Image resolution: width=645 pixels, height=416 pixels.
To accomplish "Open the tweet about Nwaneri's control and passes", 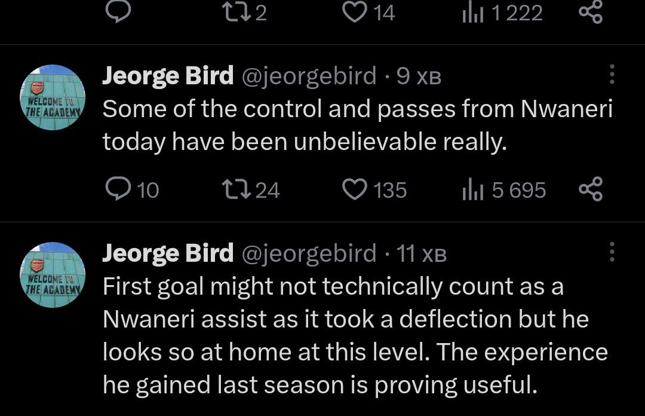I will [x=357, y=126].
